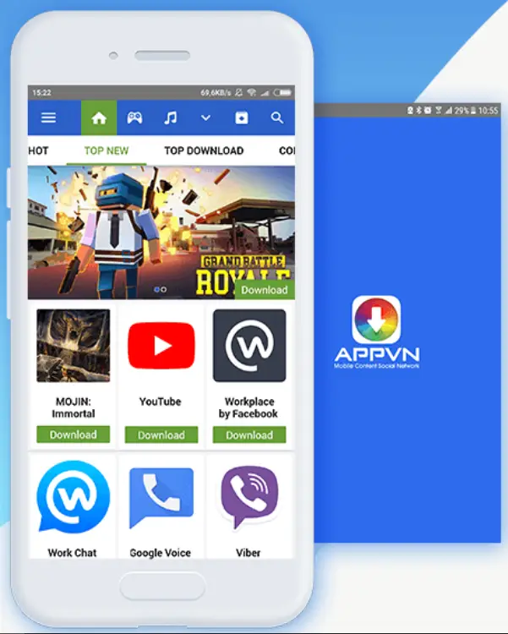Select the first banner page dot

pyautogui.click(x=156, y=289)
